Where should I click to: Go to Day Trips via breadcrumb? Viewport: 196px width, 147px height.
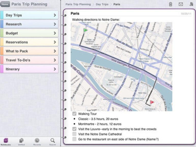point(102,4)
